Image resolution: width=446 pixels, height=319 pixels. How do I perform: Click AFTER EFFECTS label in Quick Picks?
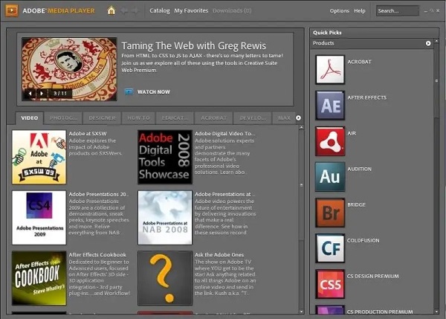[367, 97]
